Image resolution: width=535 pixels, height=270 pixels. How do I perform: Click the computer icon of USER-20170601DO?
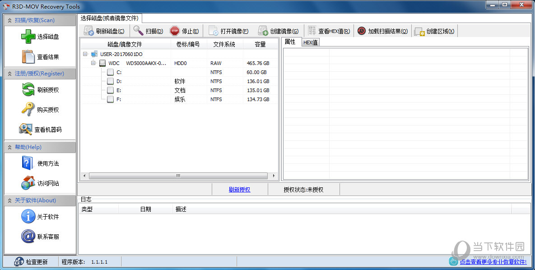(x=94, y=54)
